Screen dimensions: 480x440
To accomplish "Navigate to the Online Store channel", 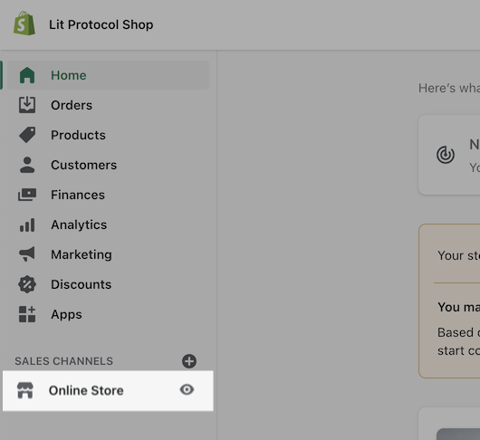I will (108, 390).
